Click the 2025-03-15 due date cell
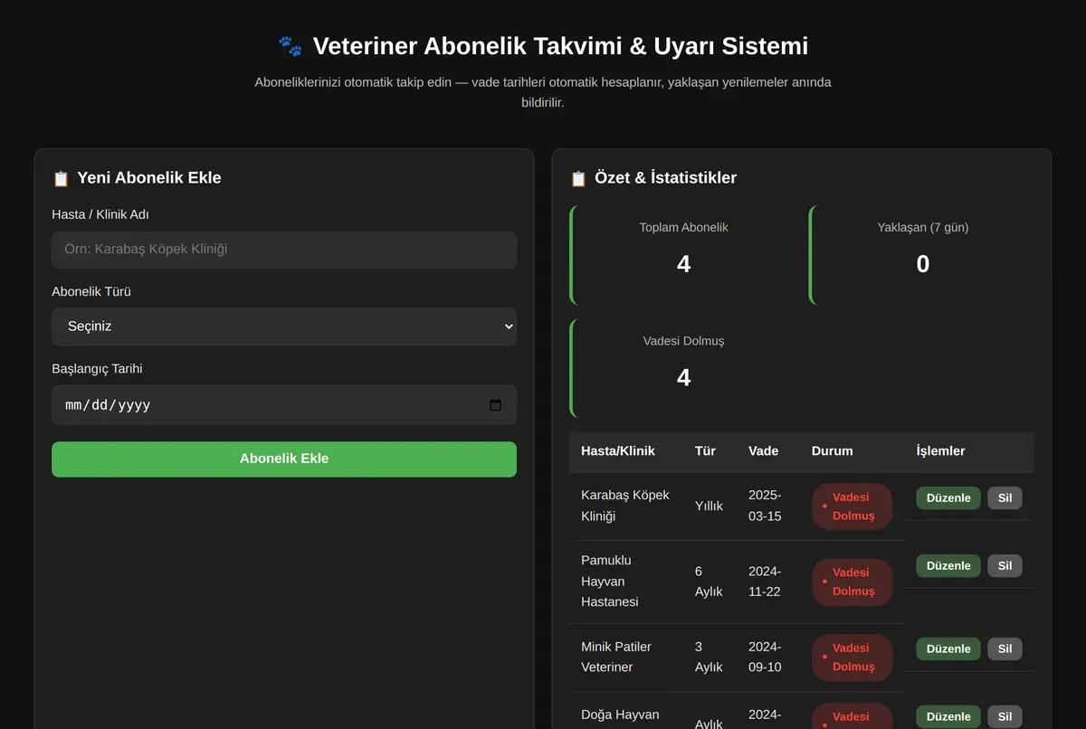The height and width of the screenshot is (729, 1086). pos(768,506)
